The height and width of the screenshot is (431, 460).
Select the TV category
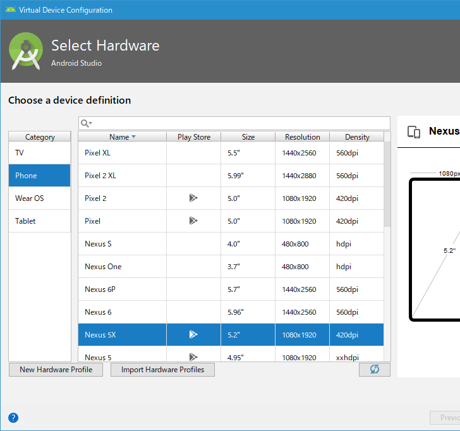pos(40,153)
